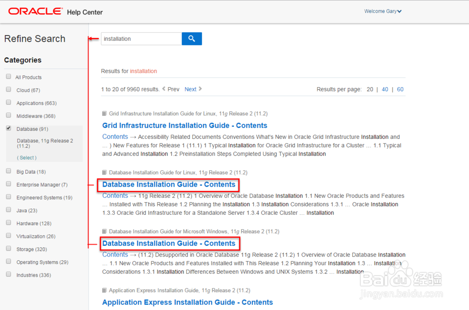Show 40 results per page
The height and width of the screenshot is (310, 469).
(x=385, y=89)
